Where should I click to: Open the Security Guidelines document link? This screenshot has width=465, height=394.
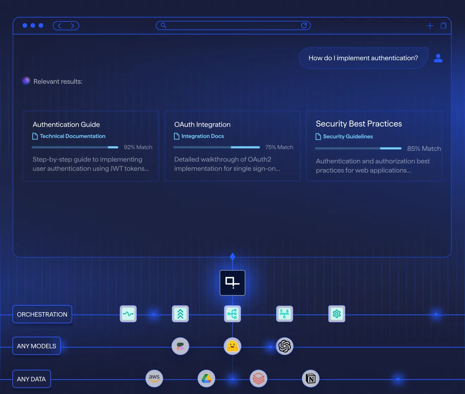(348, 136)
